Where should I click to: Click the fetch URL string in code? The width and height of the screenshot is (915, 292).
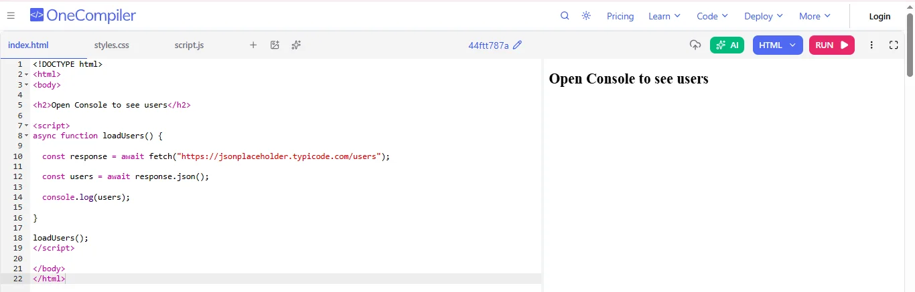(x=279, y=156)
